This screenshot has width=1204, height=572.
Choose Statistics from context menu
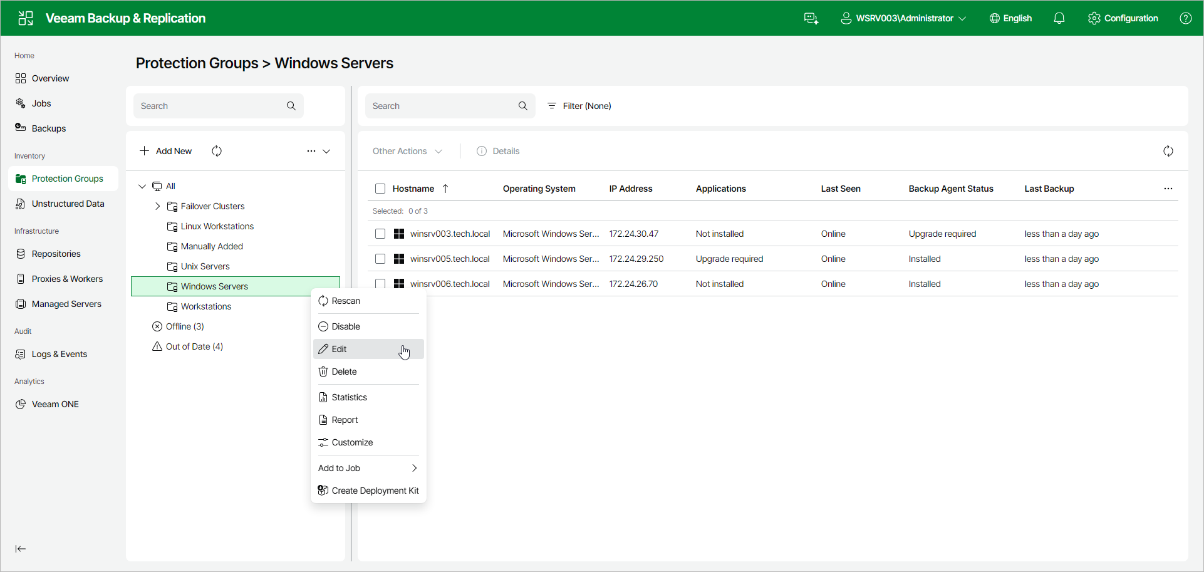(x=368, y=397)
